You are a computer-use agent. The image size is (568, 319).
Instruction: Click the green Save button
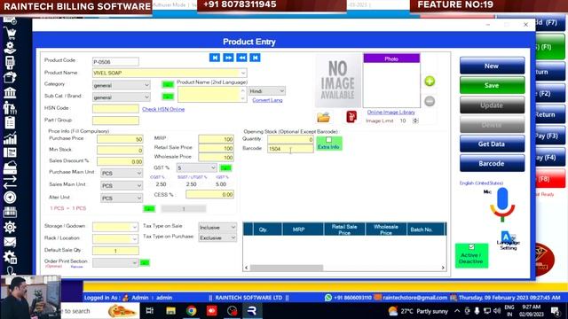click(x=492, y=85)
